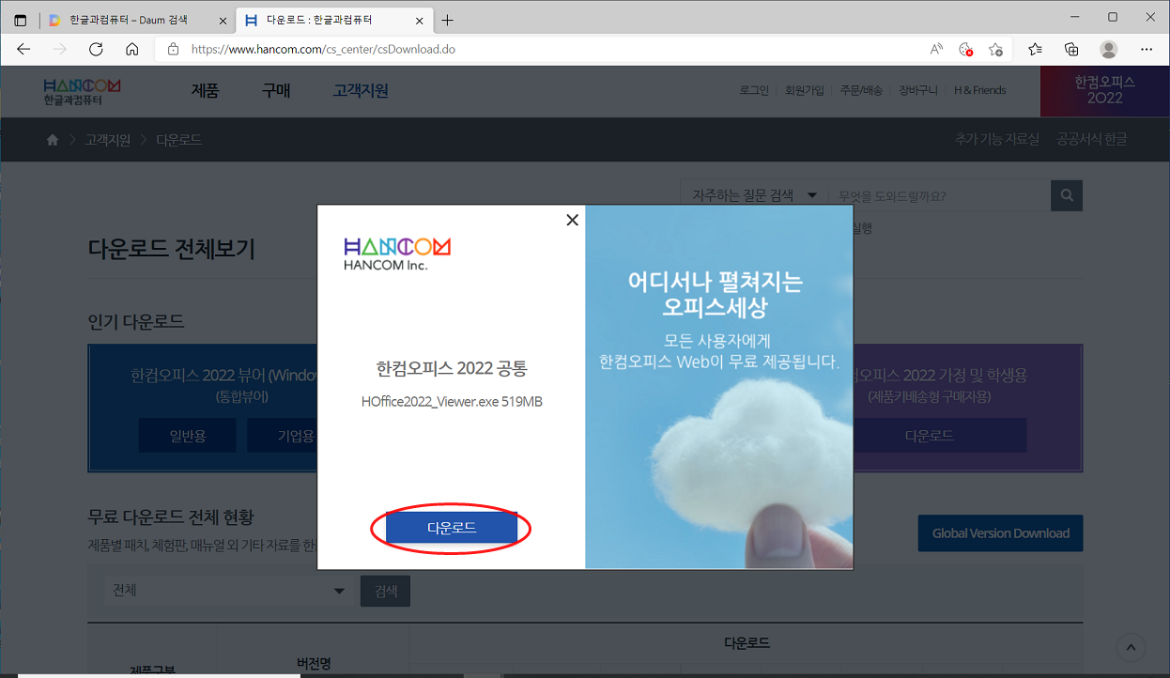This screenshot has height=678, width=1170.
Task: Click the lock site information icon
Action: 172,49
